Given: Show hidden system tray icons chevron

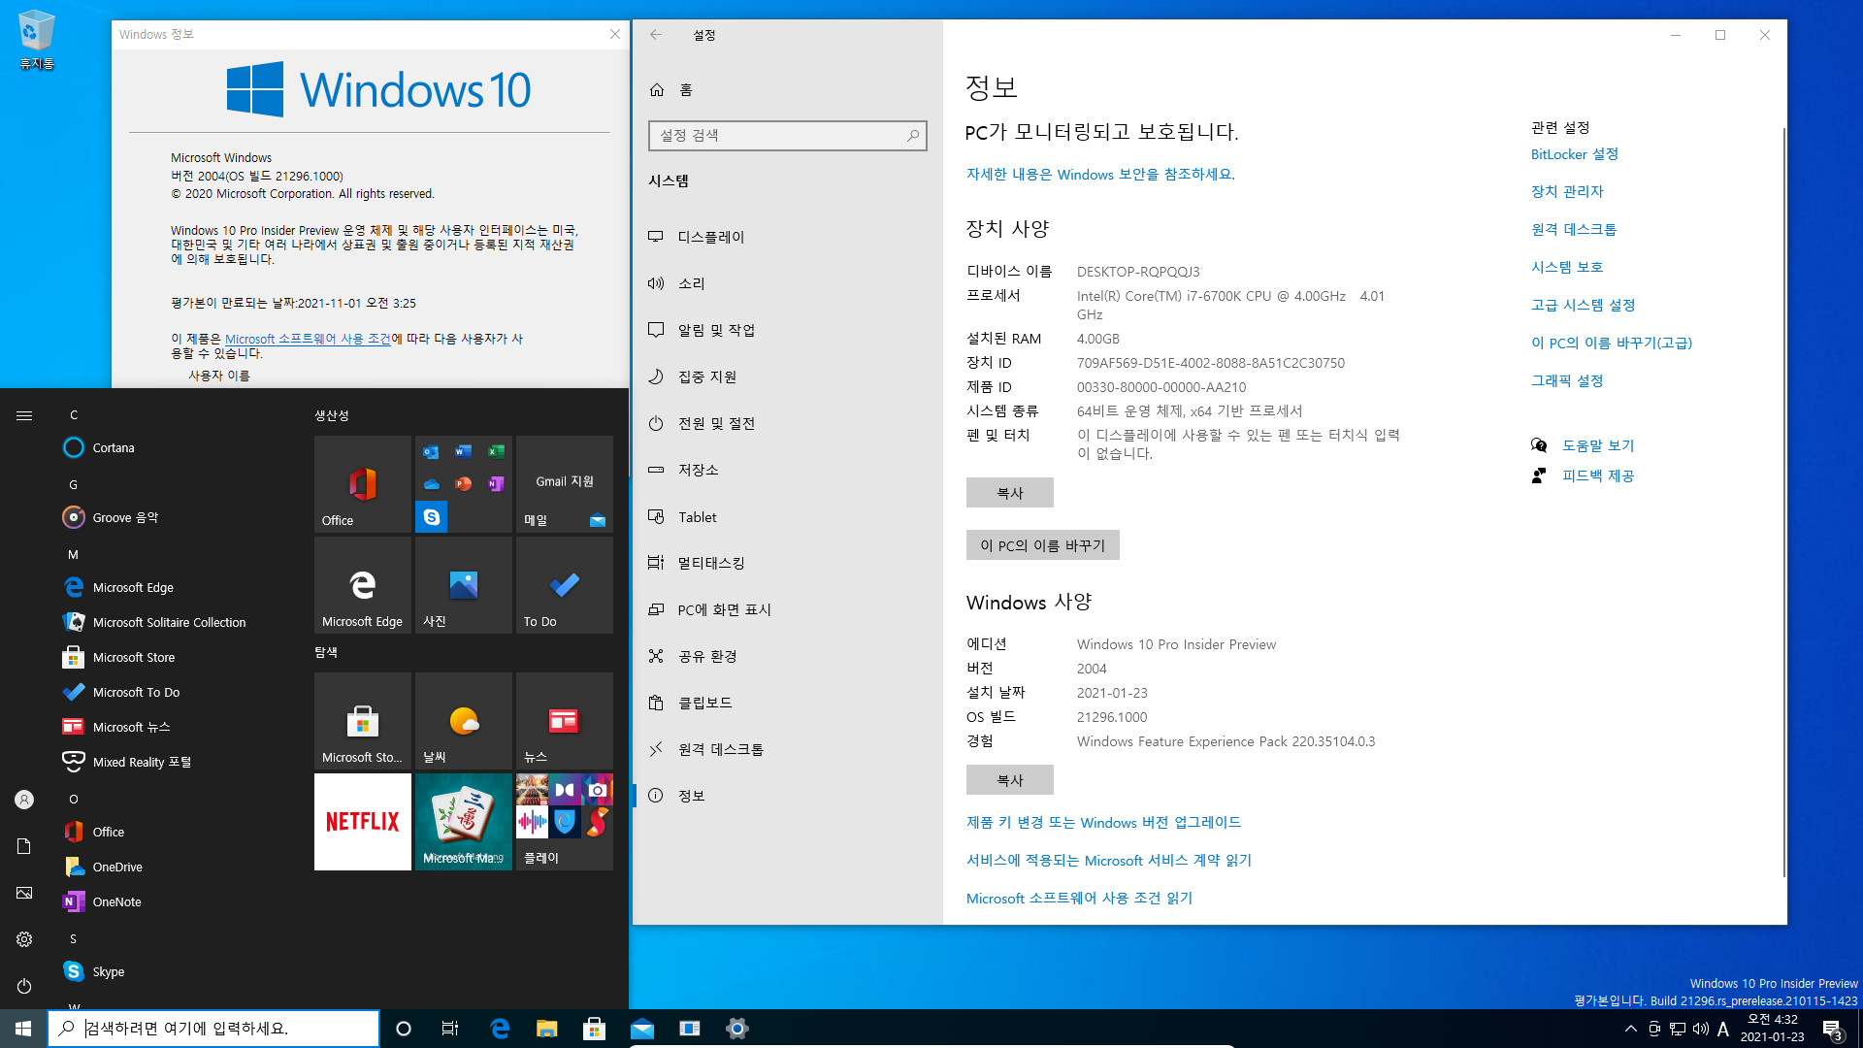Looking at the screenshot, I should pos(1630,1029).
